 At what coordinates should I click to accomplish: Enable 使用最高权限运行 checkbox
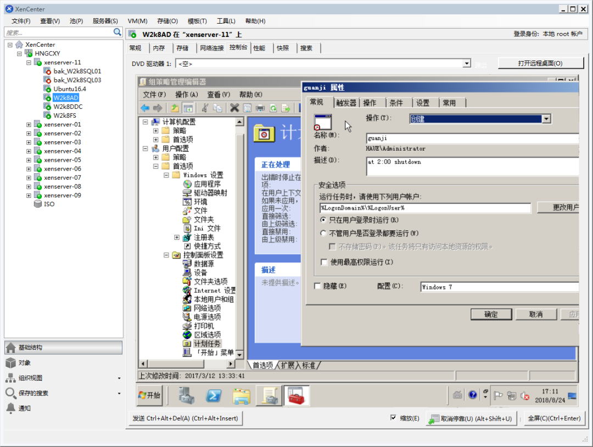point(324,262)
